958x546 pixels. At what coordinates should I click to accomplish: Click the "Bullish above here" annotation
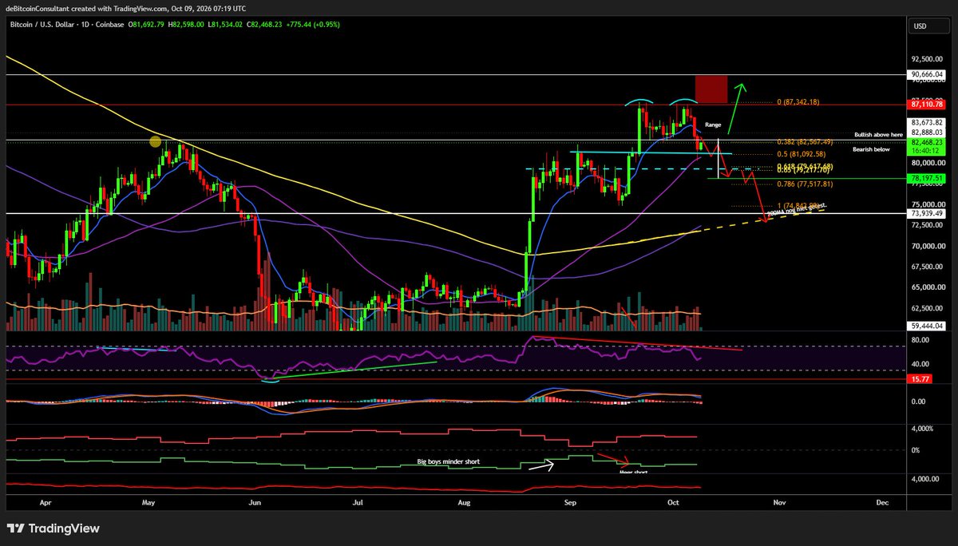click(878, 134)
